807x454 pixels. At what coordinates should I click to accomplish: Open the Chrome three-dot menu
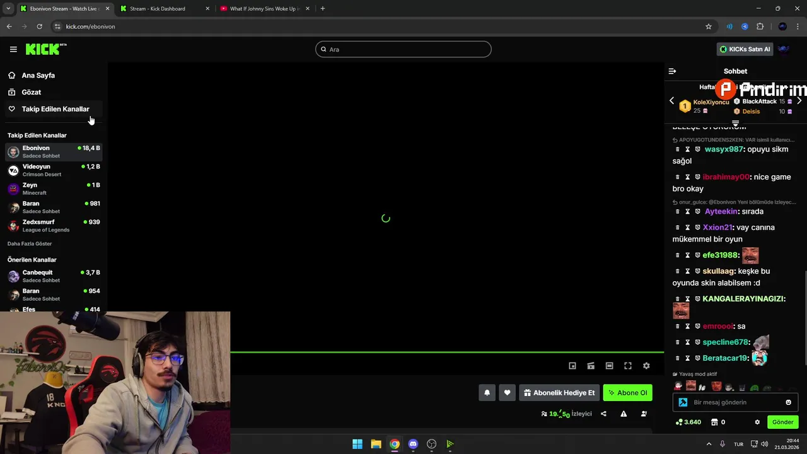click(x=798, y=26)
